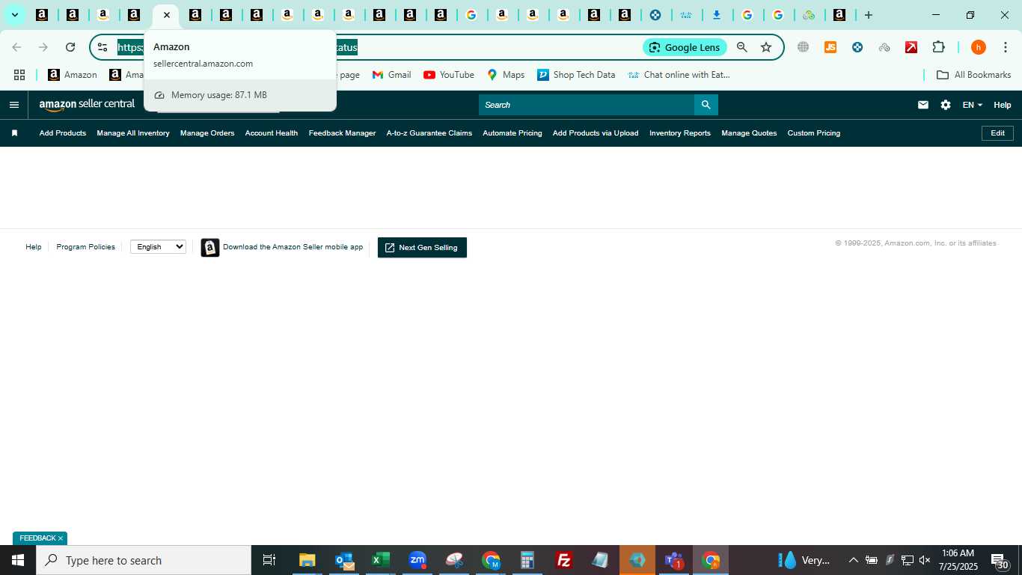1022x575 pixels.
Task: Open Automate Pricing
Action: (512, 133)
